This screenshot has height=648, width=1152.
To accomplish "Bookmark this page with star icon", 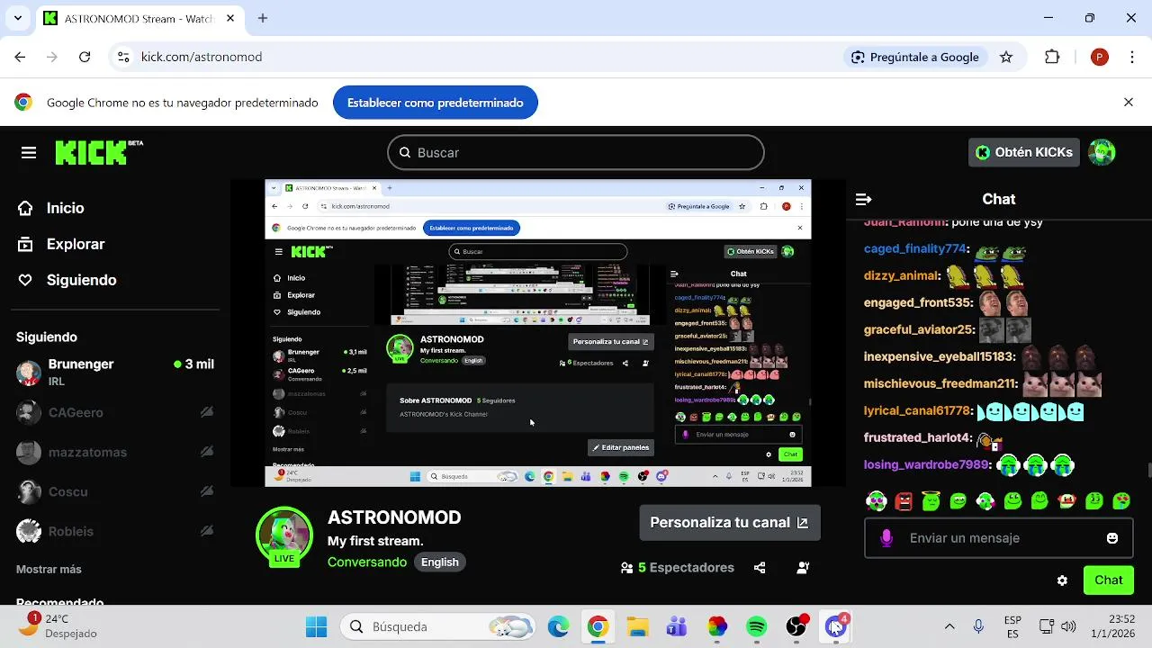I will tap(1006, 57).
